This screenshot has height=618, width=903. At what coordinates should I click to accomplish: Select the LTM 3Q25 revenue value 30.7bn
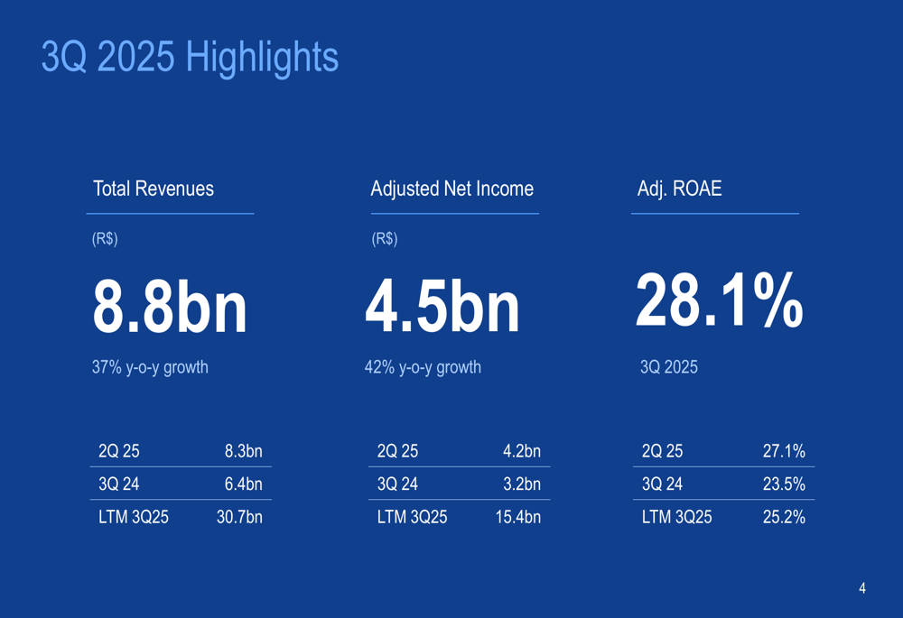[x=240, y=517]
